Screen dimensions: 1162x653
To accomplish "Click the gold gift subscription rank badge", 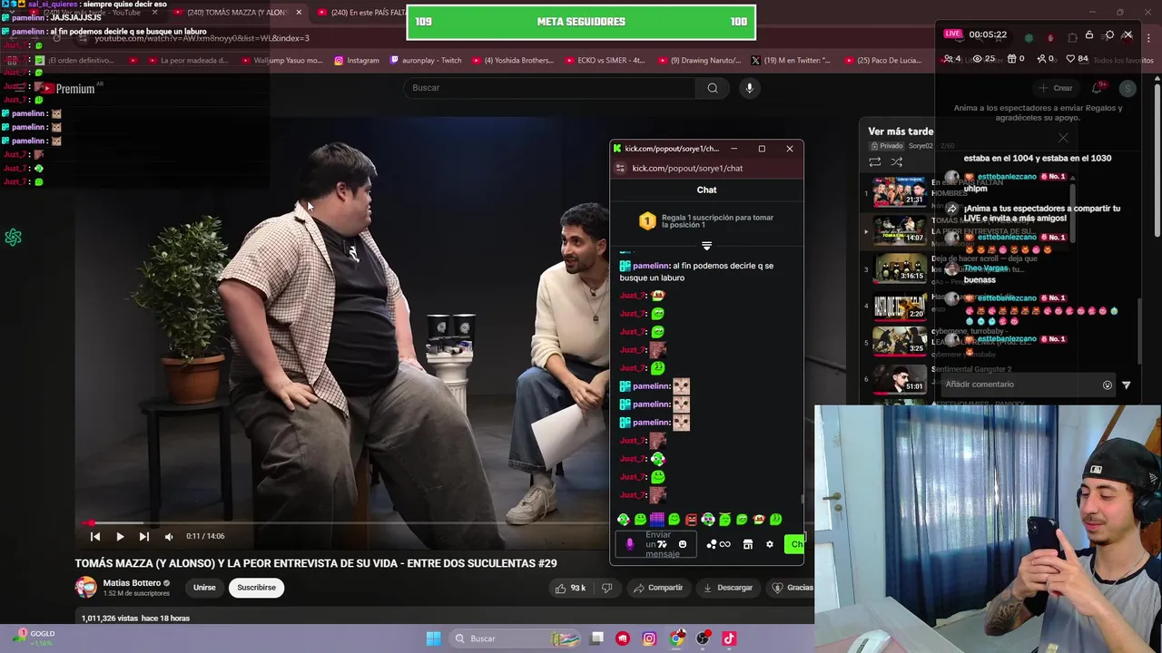I will 647,221.
